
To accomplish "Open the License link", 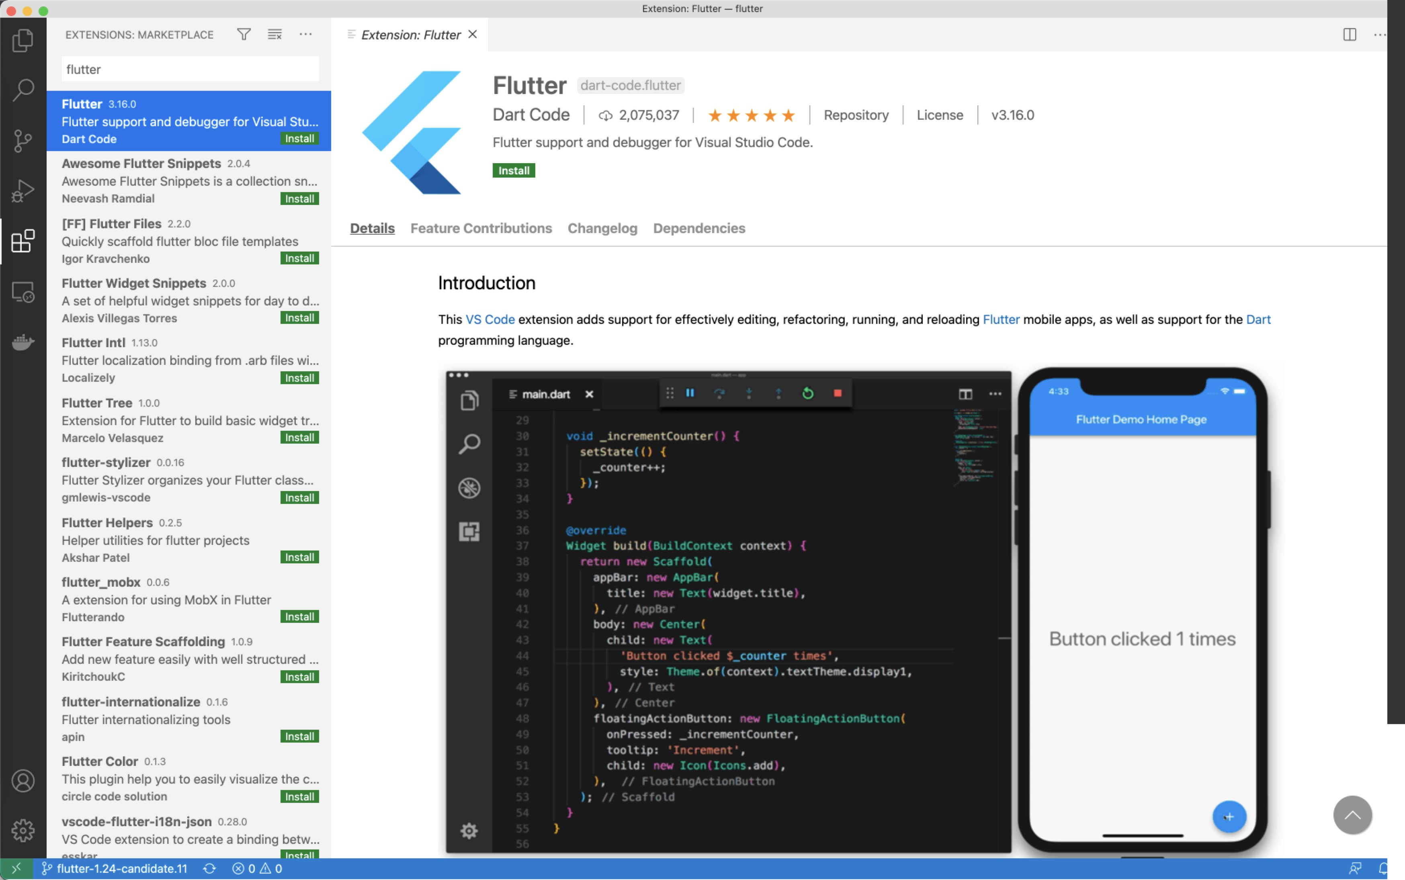I will pyautogui.click(x=939, y=115).
